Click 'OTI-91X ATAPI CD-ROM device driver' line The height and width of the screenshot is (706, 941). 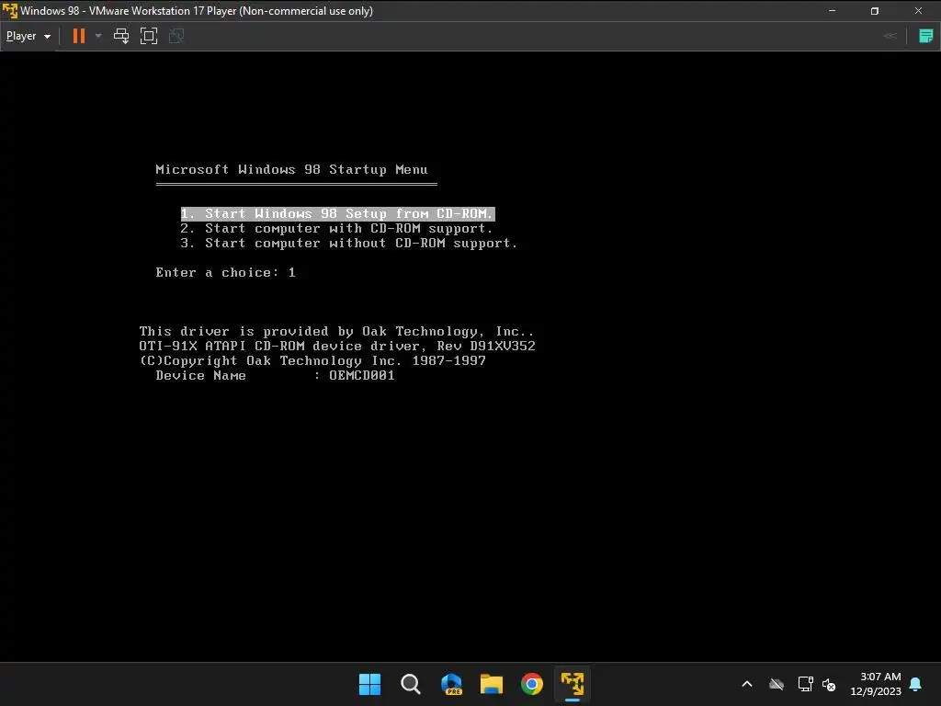click(337, 347)
